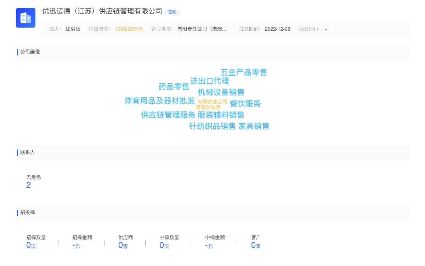Viewport: 425px width, 266px height.
Task: Click the 办公地址 label
Action: pos(310,29)
